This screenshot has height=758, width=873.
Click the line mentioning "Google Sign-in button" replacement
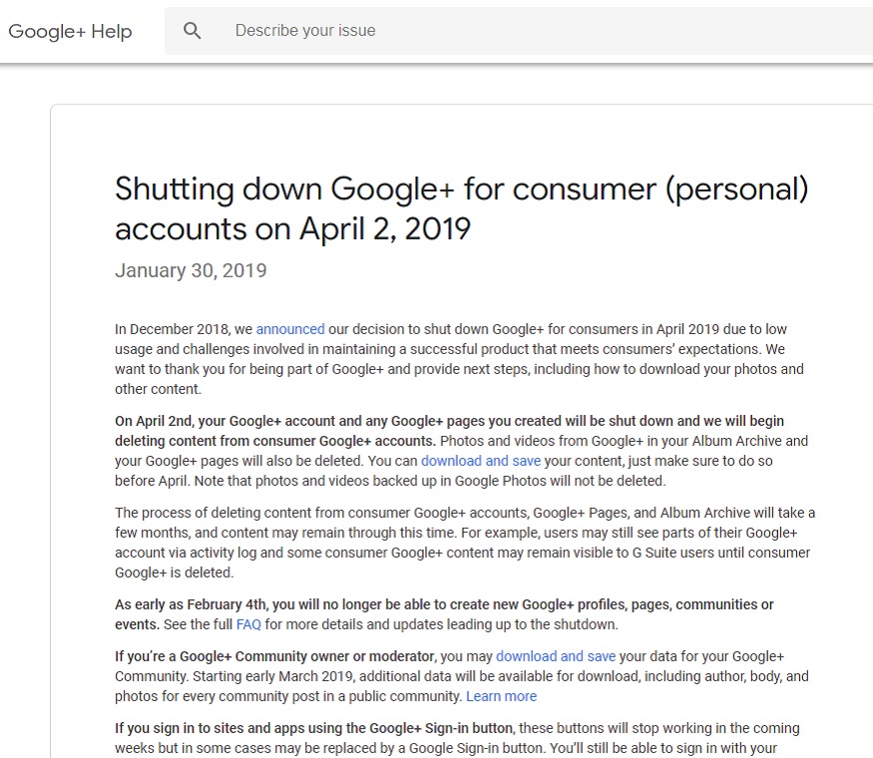click(x=446, y=748)
